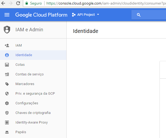This screenshot has width=166, height=138.
Task: Select Identidade in the sidebar
Action: tap(33, 55)
